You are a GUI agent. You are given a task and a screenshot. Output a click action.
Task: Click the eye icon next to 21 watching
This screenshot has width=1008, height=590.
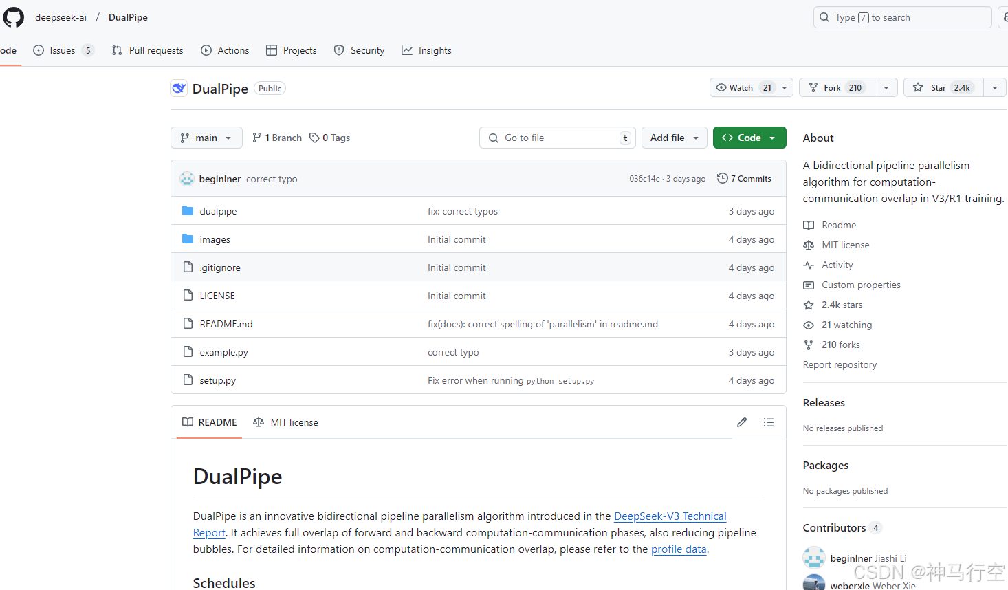click(x=809, y=325)
